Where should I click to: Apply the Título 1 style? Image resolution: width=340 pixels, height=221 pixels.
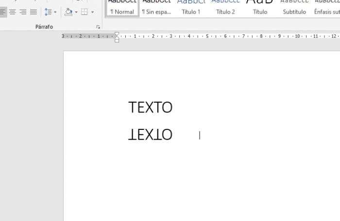click(191, 8)
